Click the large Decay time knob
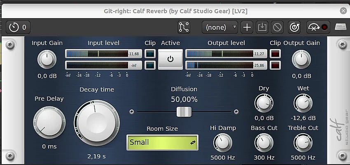The height and width of the screenshot is (165, 350). (x=97, y=123)
